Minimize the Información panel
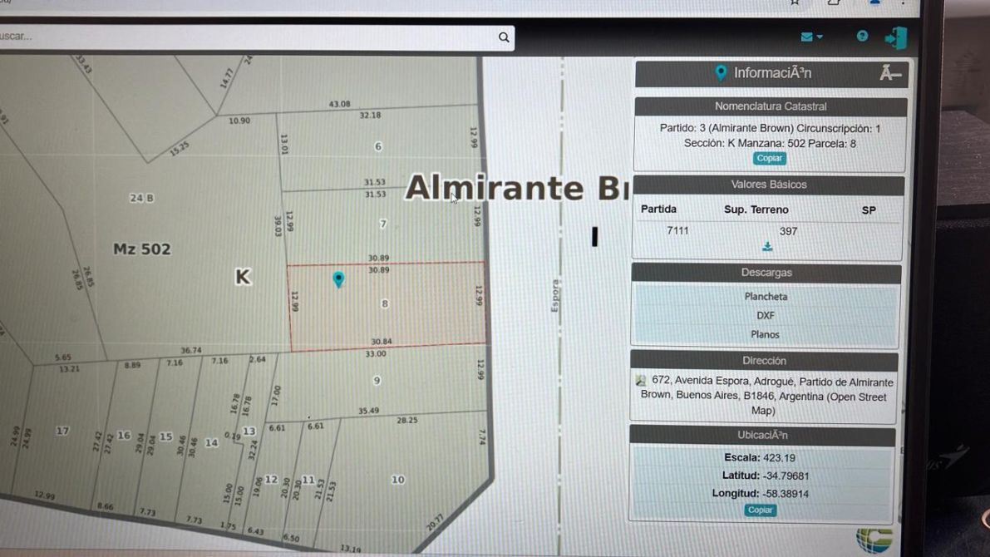This screenshot has height=557, width=990. (x=889, y=74)
